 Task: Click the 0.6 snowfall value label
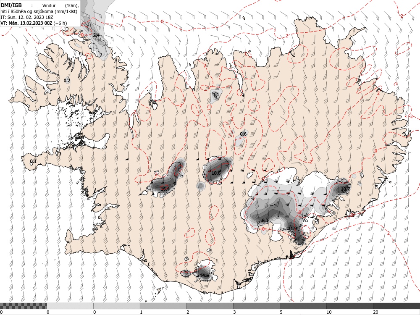click(243, 134)
